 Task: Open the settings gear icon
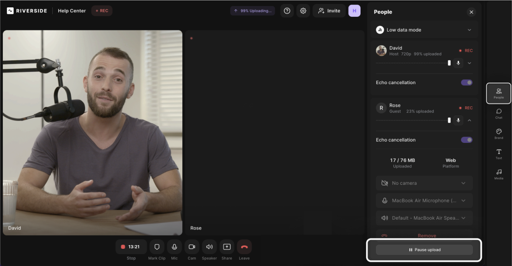[303, 11]
